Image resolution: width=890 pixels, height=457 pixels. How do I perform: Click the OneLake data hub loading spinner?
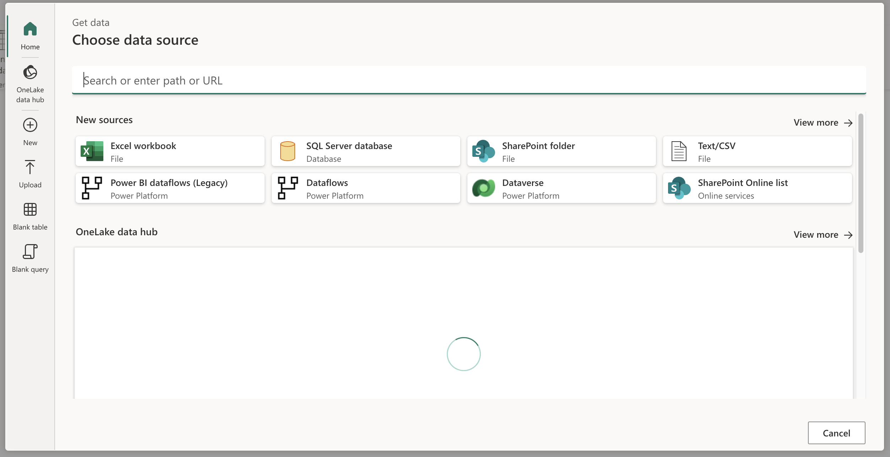(x=463, y=354)
